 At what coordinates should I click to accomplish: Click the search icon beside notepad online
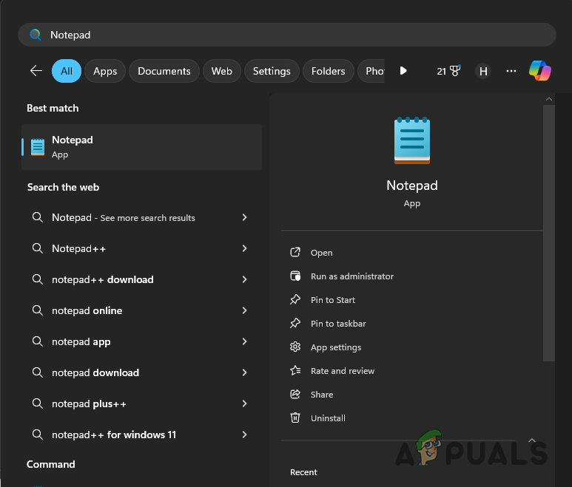pos(38,310)
